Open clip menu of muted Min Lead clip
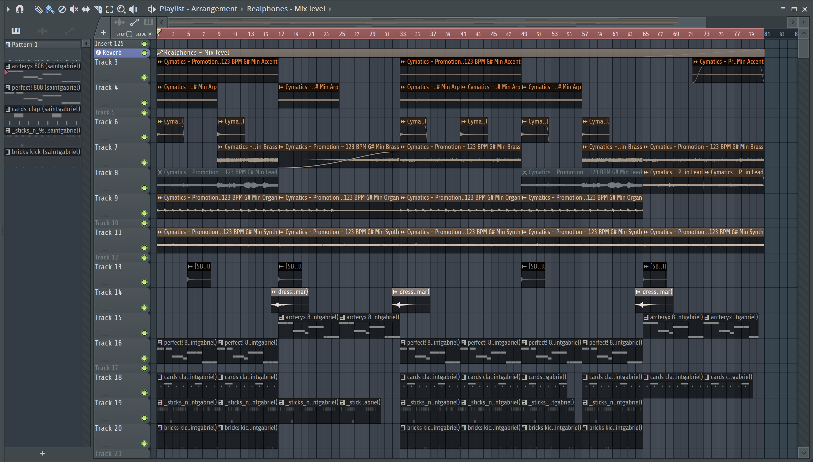Screen dimensions: 813x462 [x=160, y=172]
